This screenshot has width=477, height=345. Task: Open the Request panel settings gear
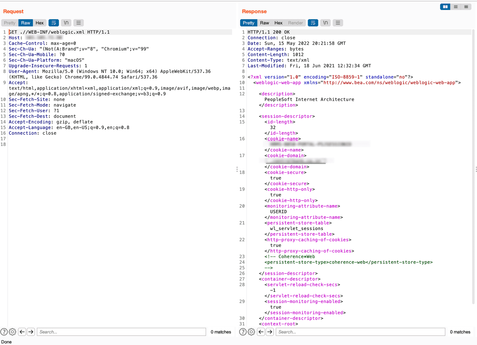click(x=12, y=332)
